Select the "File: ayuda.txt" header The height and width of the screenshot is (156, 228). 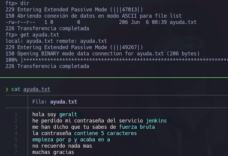click(55, 102)
